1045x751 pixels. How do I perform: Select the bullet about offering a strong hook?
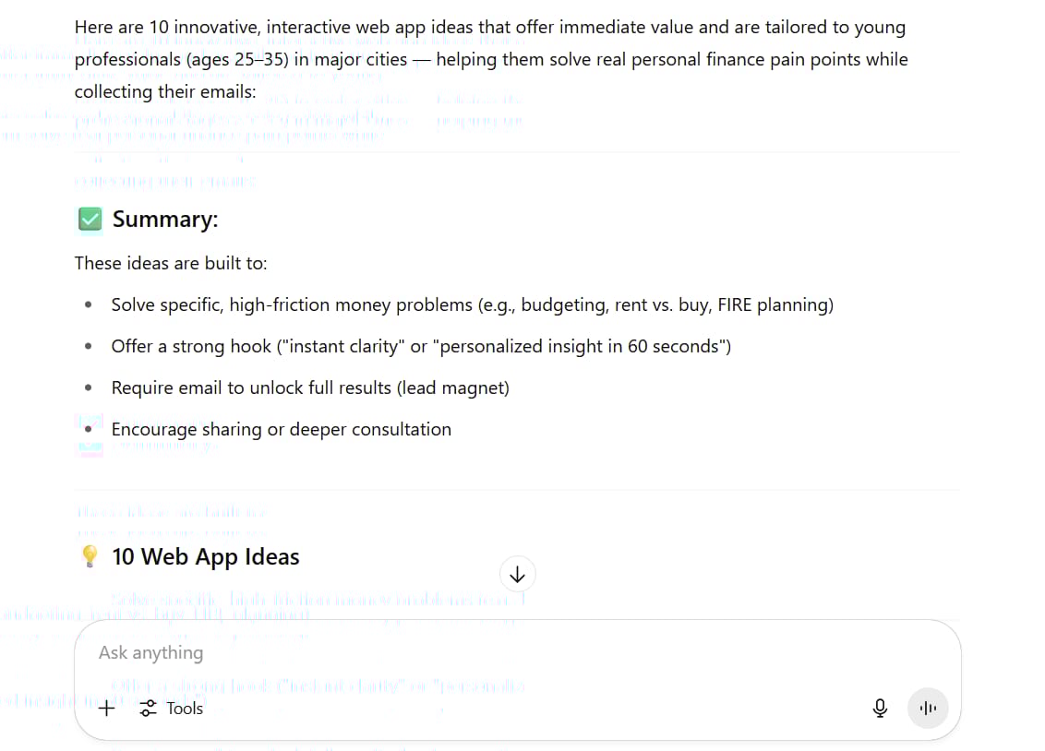point(421,346)
